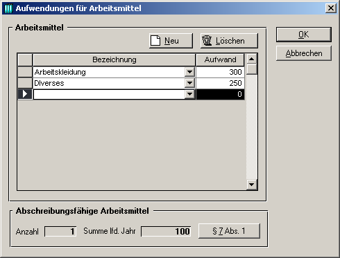This screenshot has height=258, width=340.
Task: Click the application icon in title bar
Action: pyautogui.click(x=8, y=8)
